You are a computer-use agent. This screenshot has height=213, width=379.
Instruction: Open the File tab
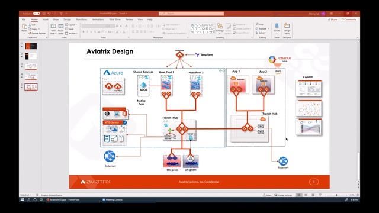point(24,20)
